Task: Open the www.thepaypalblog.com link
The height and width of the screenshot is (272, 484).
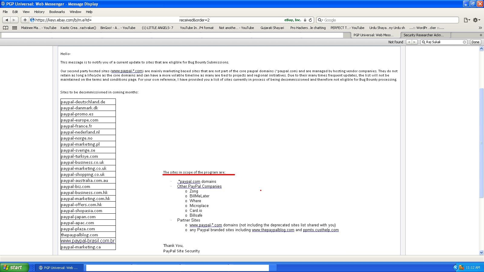Action: click(273, 230)
